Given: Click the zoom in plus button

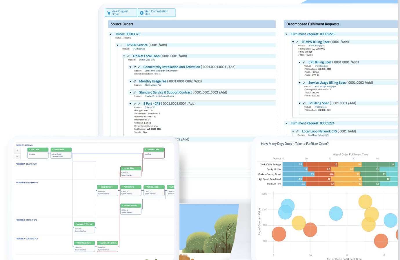Looking at the screenshot, I should (17, 150).
